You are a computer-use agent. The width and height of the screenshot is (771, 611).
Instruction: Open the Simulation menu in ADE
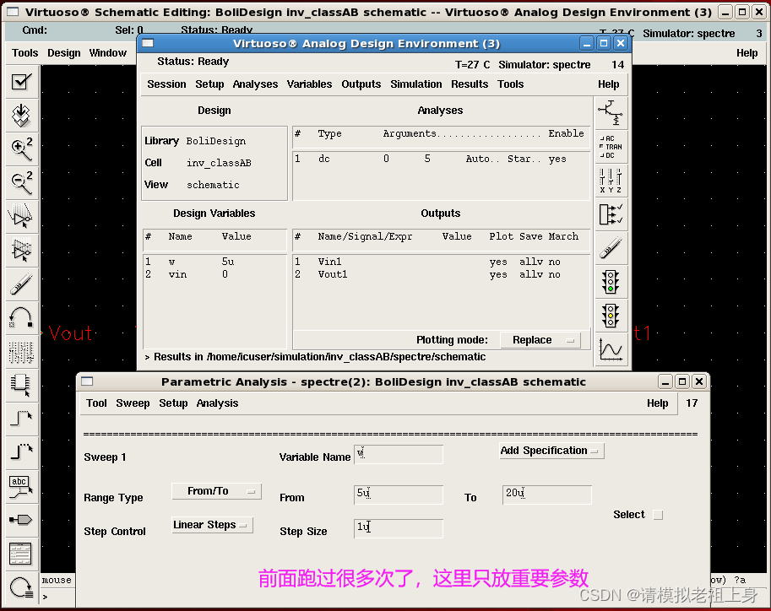(x=416, y=84)
